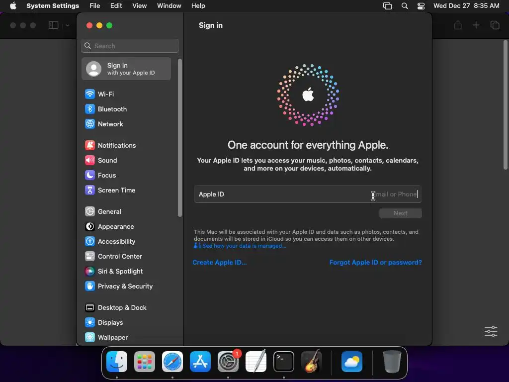This screenshot has width=509, height=382.
Task: Launch Safari from the Dock
Action: click(x=172, y=362)
